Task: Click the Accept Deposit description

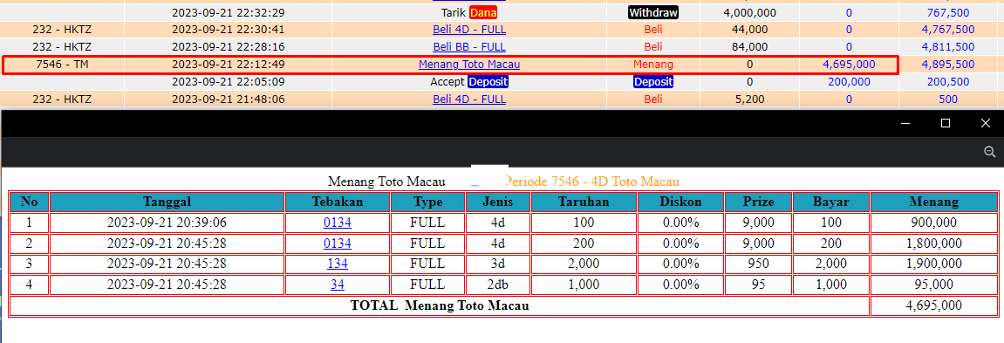Action: click(x=469, y=82)
